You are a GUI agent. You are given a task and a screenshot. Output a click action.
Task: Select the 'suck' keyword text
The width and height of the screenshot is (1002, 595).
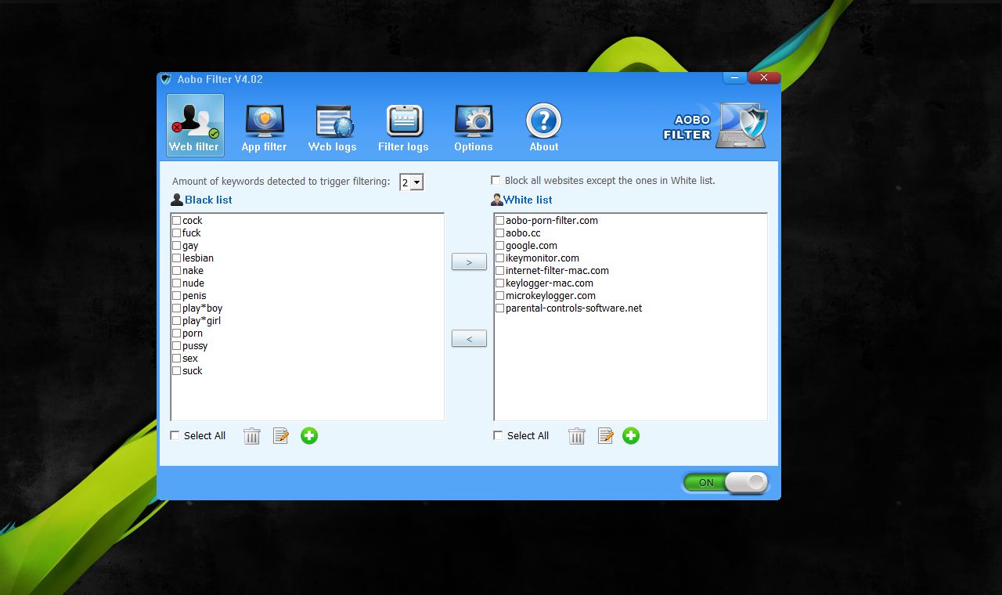pyautogui.click(x=193, y=371)
